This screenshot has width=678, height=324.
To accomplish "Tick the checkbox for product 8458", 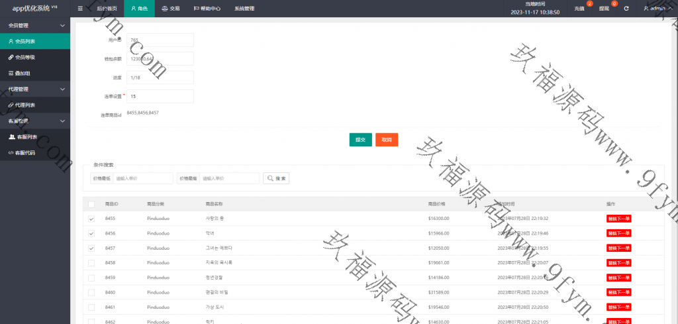I will point(91,262).
